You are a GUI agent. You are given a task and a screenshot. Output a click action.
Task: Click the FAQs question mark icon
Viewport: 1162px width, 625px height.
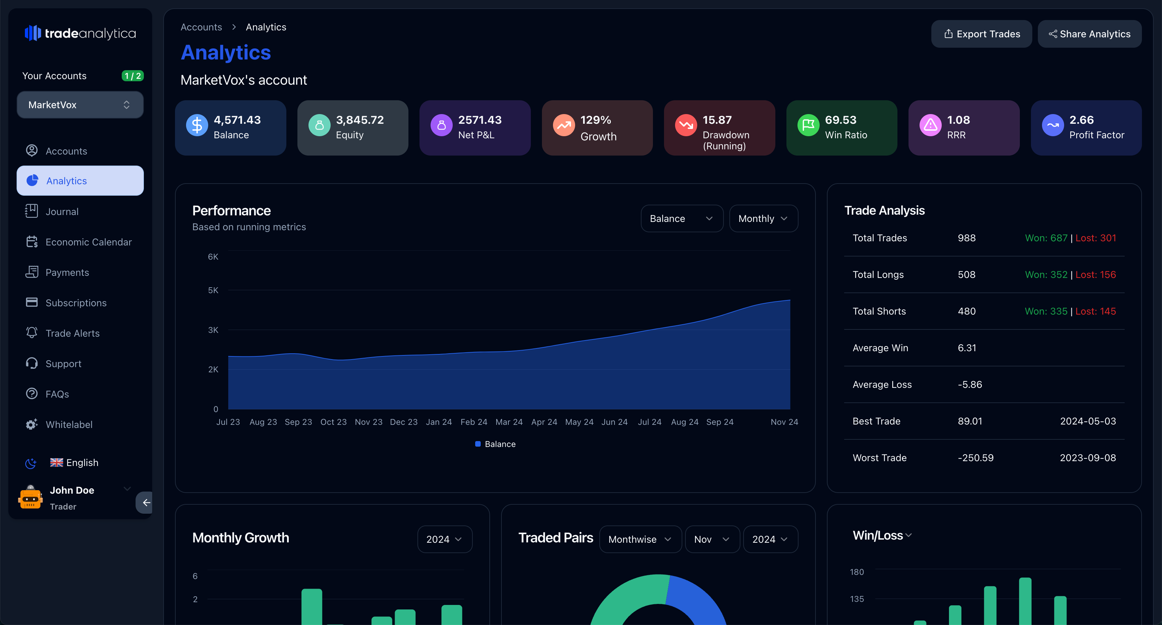pos(31,394)
